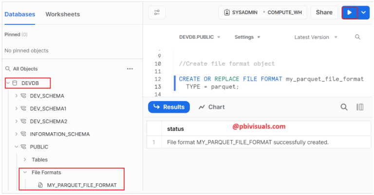Click the DEV_SCHEMA schema icon
This screenshot has height=195, width=374.
click(x=23, y=96)
